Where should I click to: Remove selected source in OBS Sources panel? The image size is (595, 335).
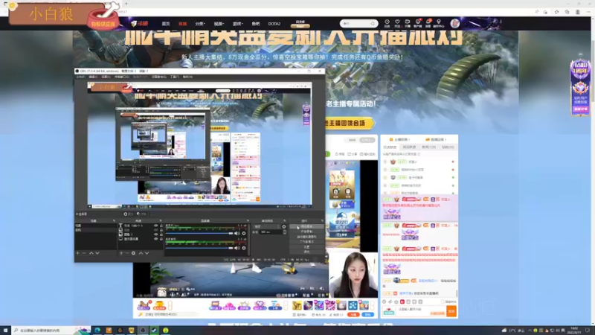(127, 253)
